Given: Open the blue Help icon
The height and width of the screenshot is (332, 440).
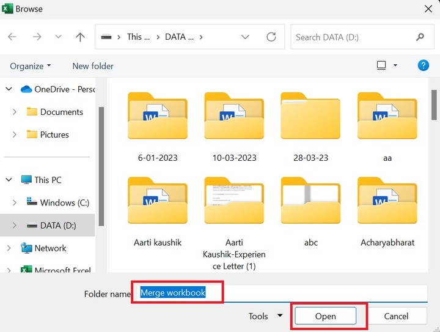Looking at the screenshot, I should 423,65.
